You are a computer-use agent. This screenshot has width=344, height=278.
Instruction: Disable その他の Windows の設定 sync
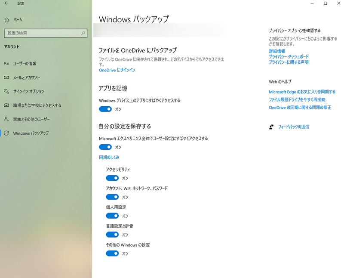coord(112,253)
